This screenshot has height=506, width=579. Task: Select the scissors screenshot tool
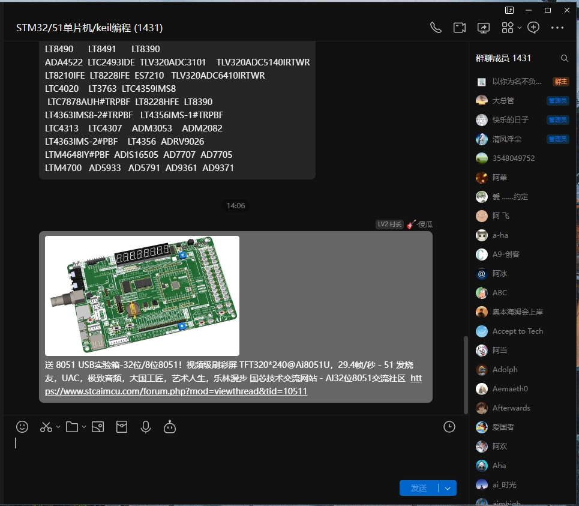(46, 427)
